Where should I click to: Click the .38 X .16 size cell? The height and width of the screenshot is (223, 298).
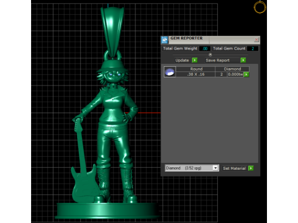(196, 74)
